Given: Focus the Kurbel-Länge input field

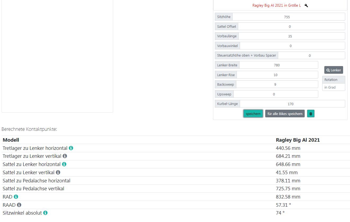Looking at the screenshot, I should (x=292, y=104).
